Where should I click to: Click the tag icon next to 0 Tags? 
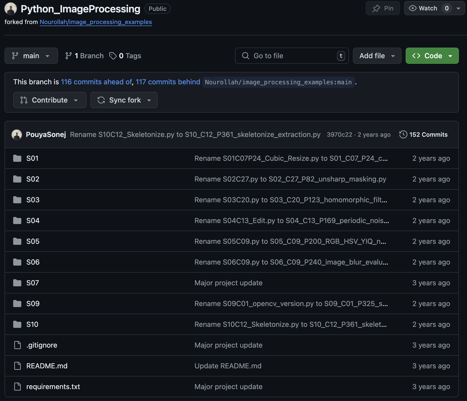coord(113,56)
